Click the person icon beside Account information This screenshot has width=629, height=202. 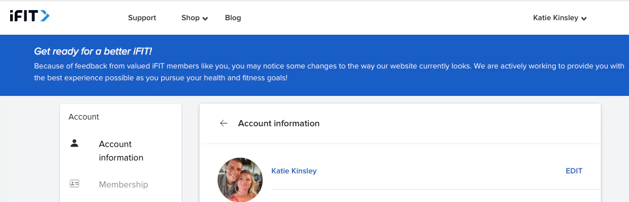click(74, 143)
